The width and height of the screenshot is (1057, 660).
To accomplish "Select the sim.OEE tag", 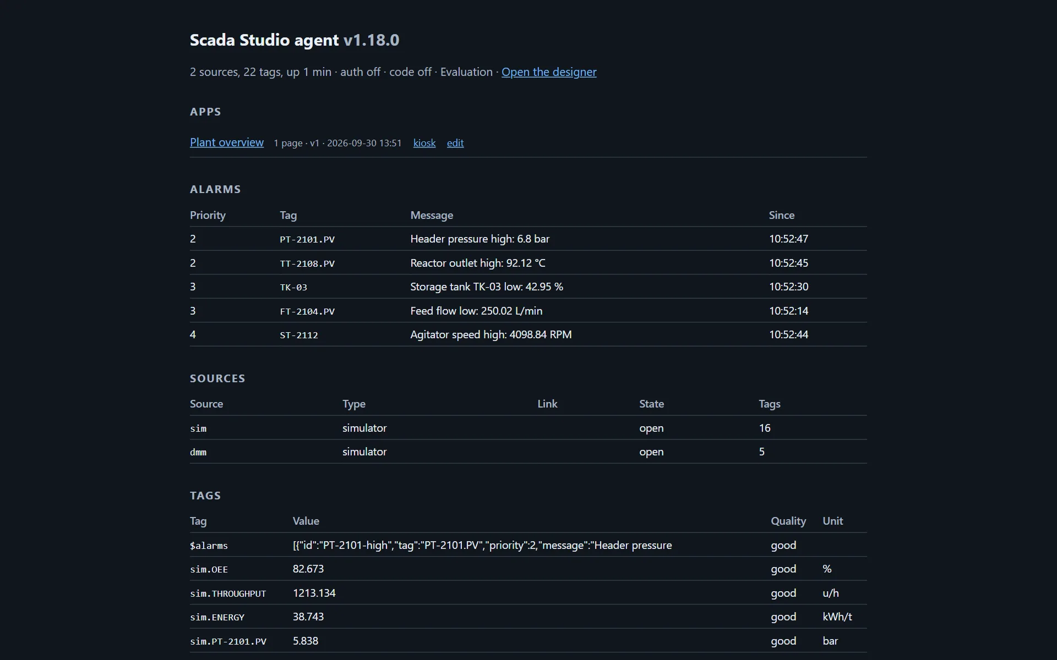I will click(209, 569).
